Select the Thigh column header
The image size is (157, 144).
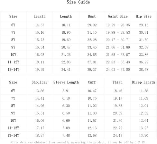pos(117,82)
